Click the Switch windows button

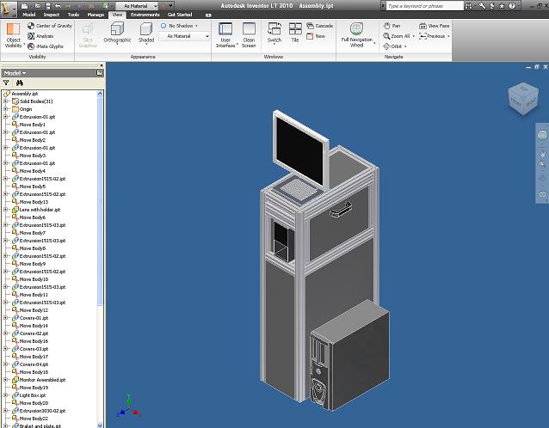coord(274,33)
